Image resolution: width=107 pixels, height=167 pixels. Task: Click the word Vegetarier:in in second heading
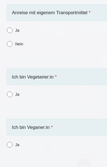[40, 77]
